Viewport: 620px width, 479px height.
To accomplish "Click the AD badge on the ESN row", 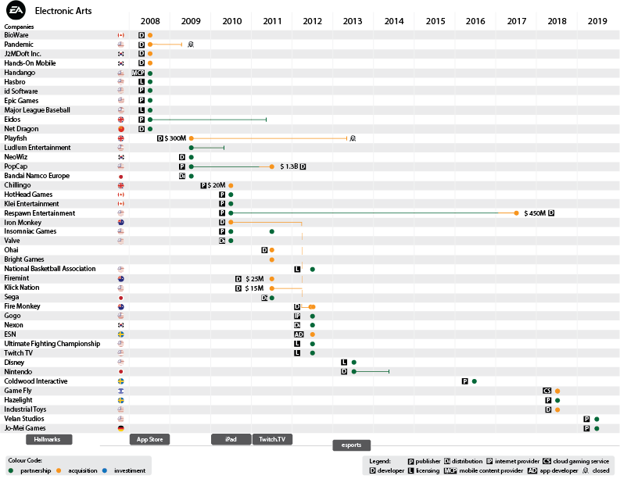I will (x=298, y=334).
